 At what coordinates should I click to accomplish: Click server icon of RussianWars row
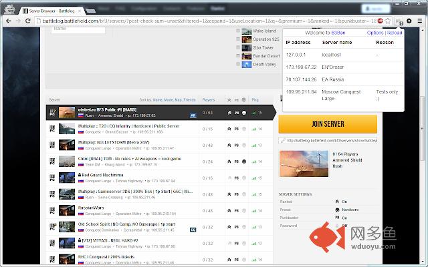coord(52,210)
